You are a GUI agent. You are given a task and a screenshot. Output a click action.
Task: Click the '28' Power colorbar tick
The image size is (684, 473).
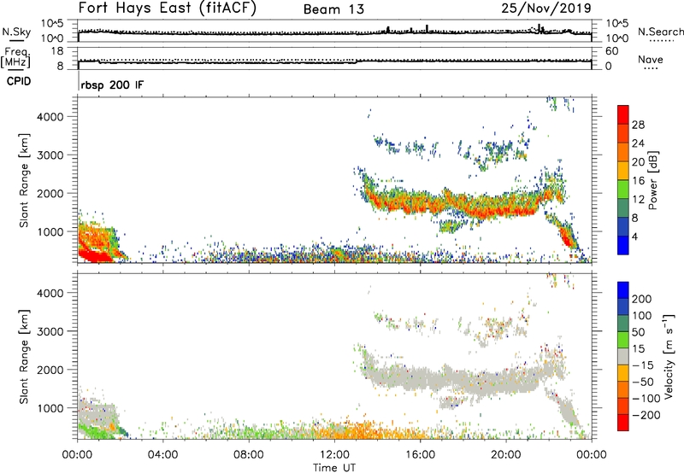(x=638, y=125)
